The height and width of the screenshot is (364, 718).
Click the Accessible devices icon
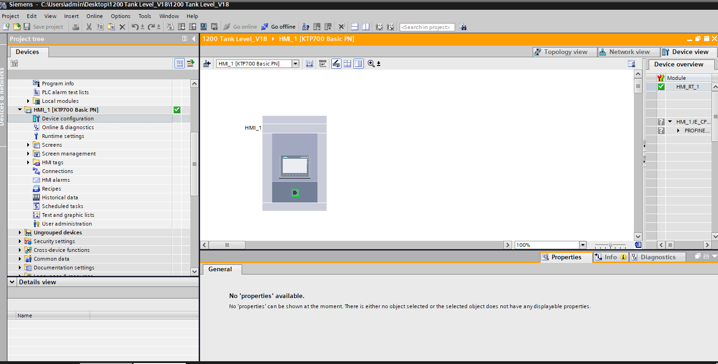[306, 27]
